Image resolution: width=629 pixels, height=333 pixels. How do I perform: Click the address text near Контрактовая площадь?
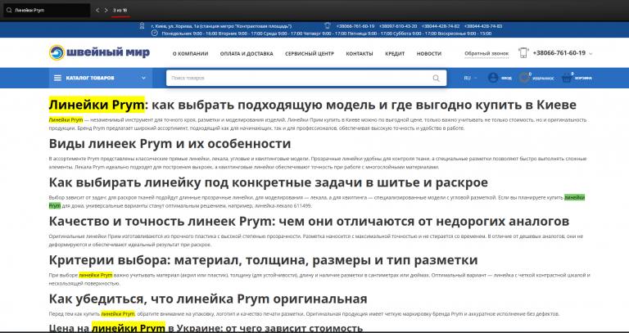click(x=221, y=26)
